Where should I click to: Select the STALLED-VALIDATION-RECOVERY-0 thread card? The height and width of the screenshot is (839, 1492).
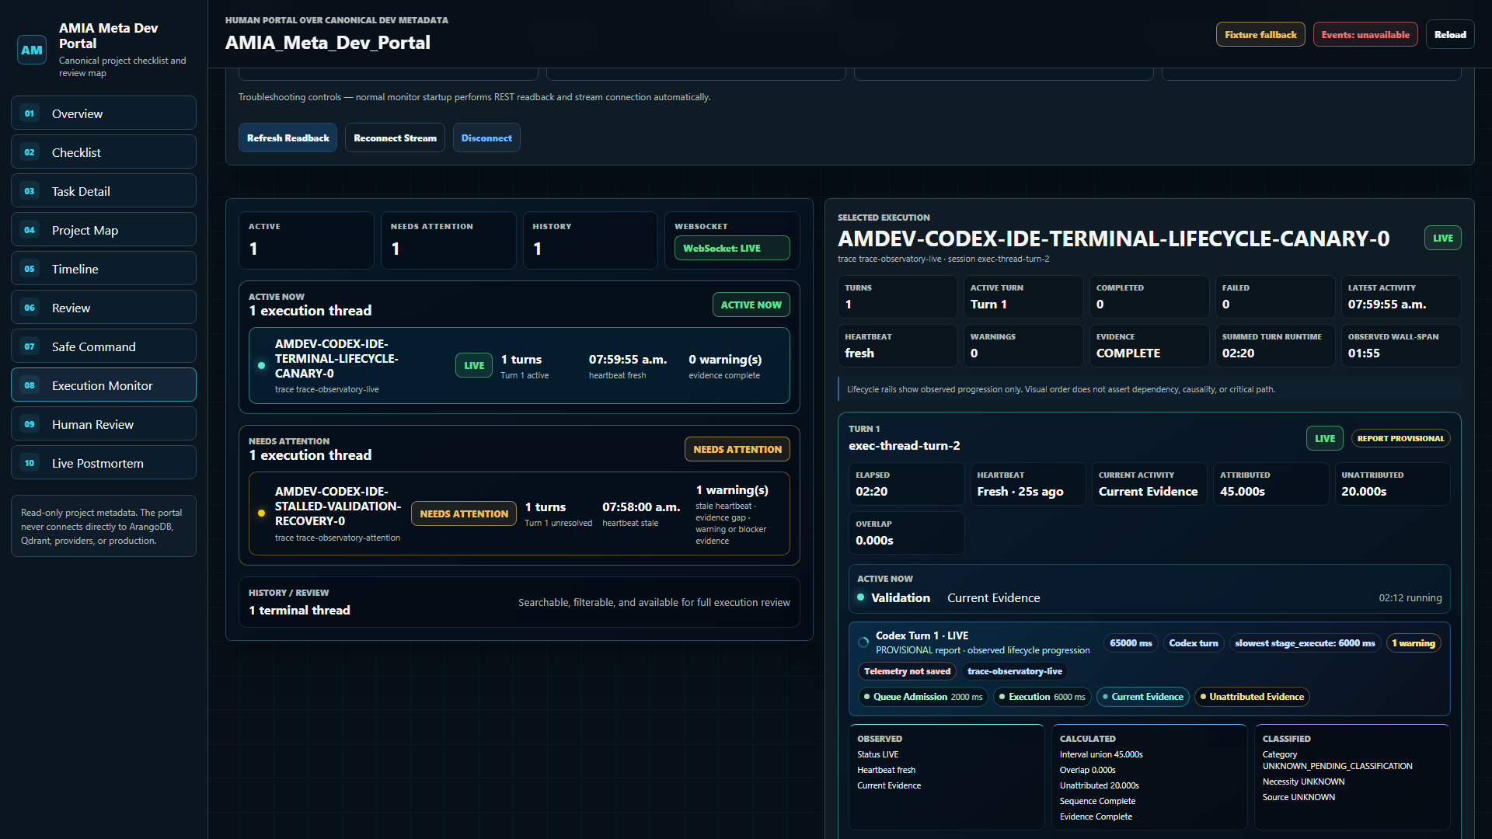(519, 514)
